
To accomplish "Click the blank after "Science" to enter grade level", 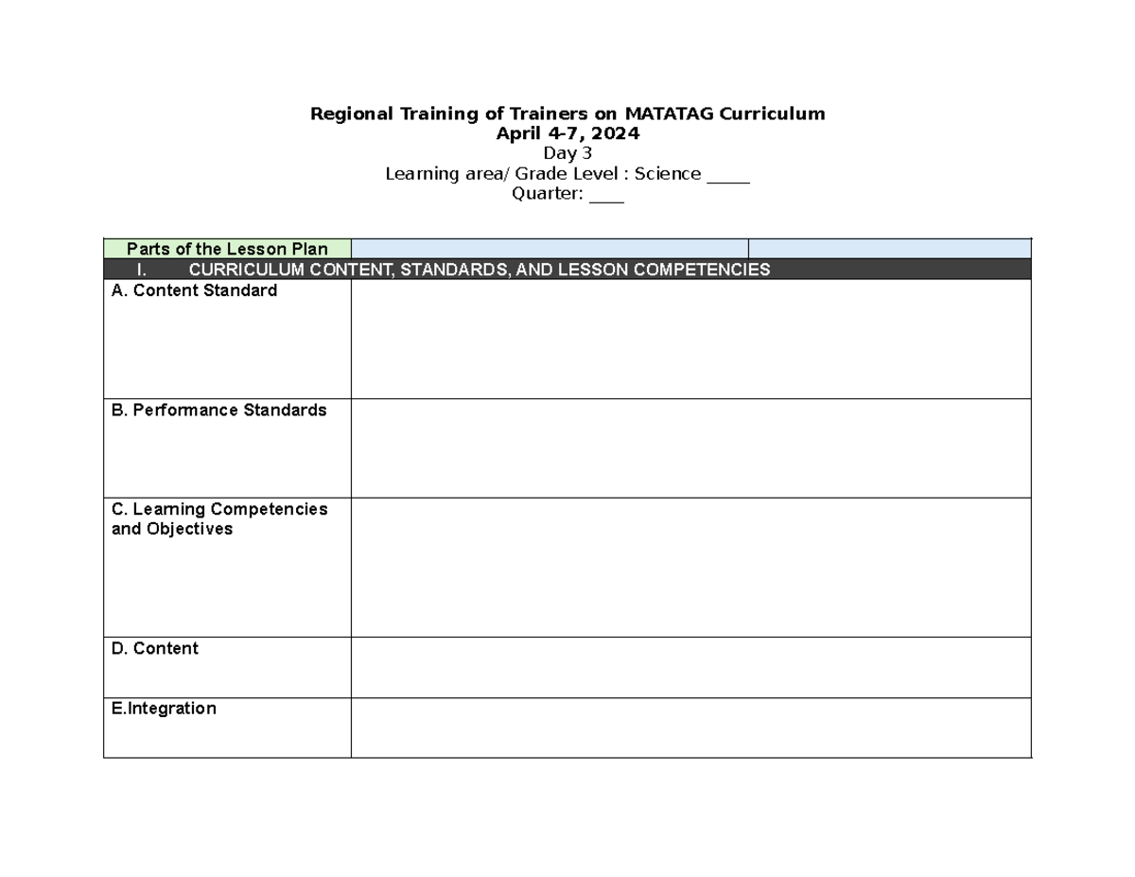I will tap(728, 173).
